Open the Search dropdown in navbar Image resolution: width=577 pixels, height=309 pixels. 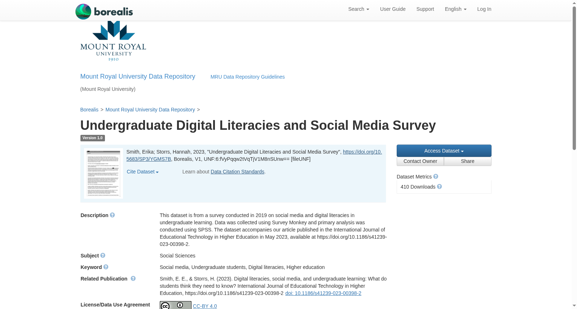358,9
